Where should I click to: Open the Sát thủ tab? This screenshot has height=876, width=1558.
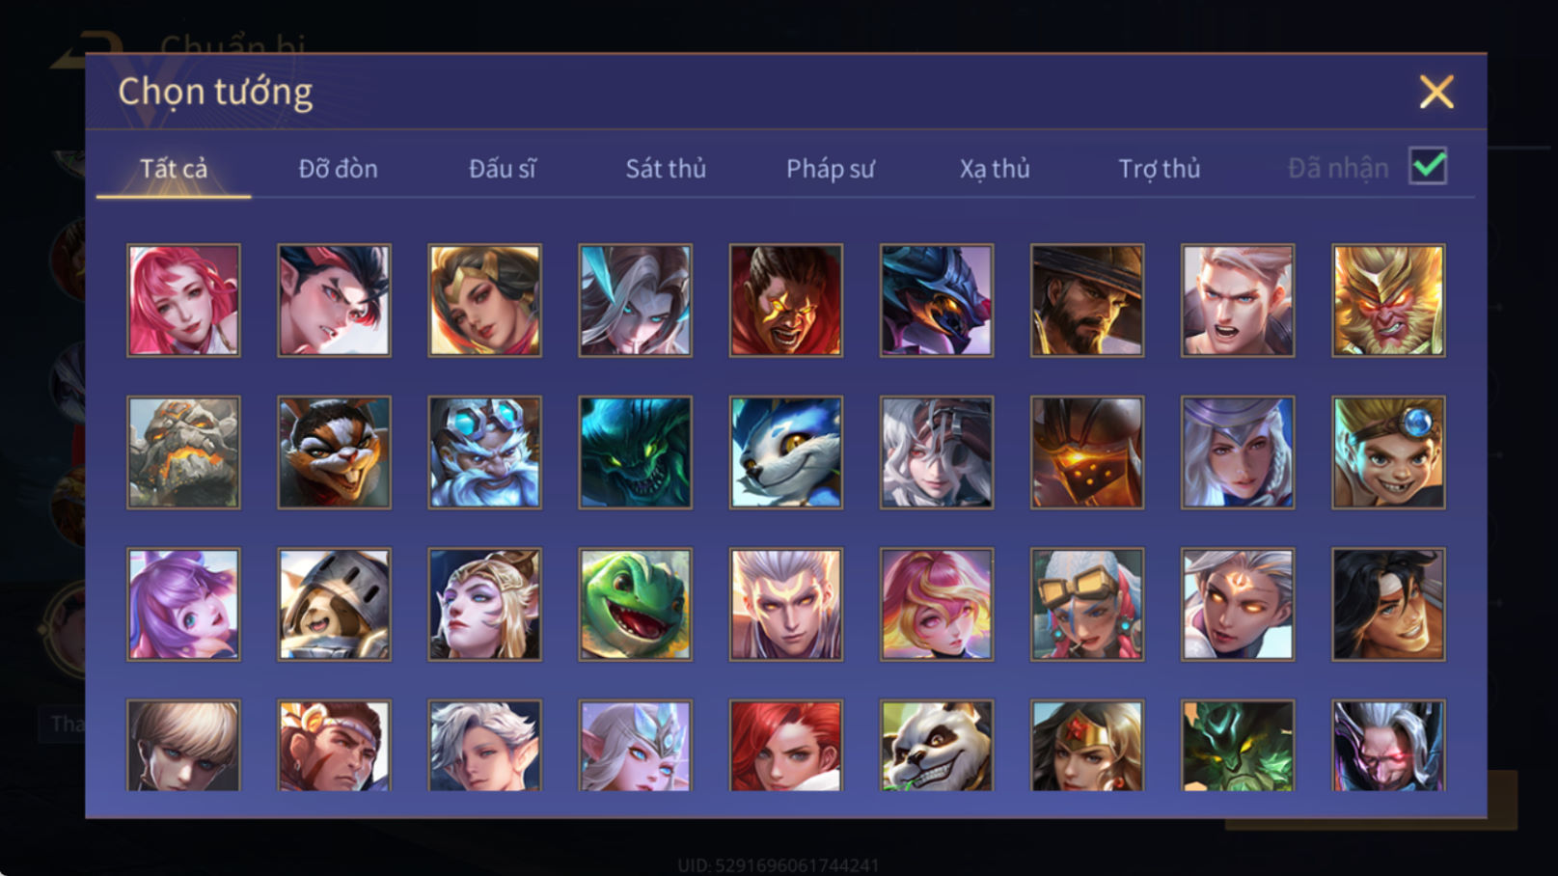[666, 169]
